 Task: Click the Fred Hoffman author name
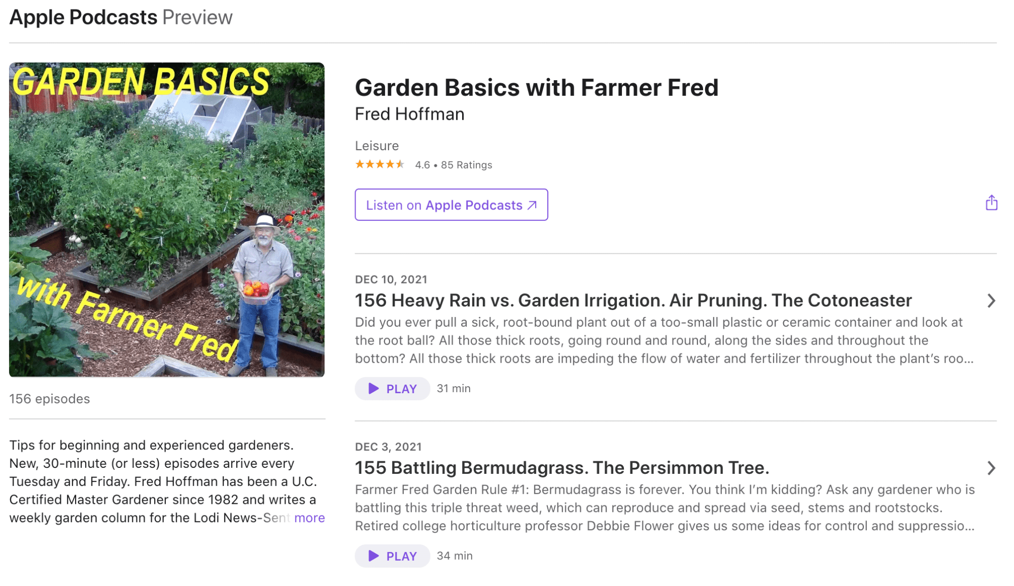click(x=409, y=114)
